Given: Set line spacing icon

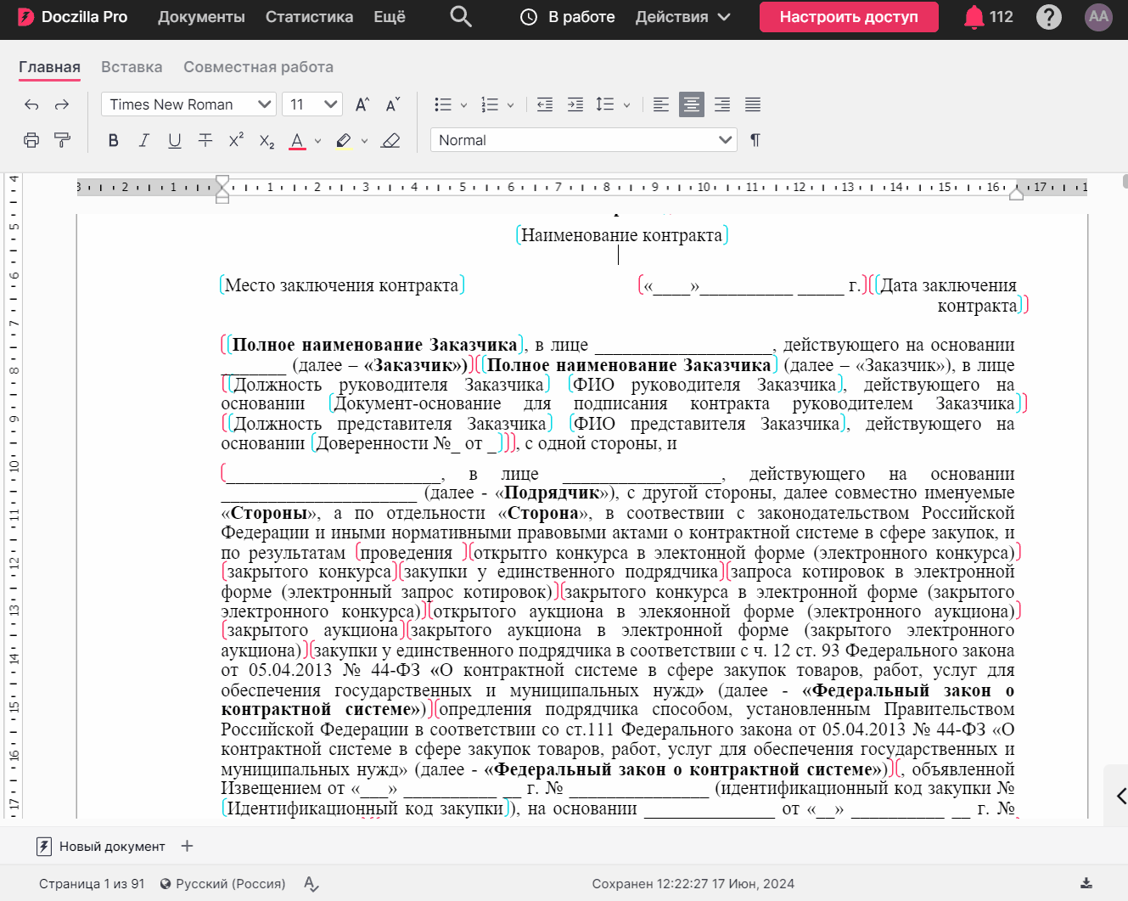Looking at the screenshot, I should (x=605, y=104).
